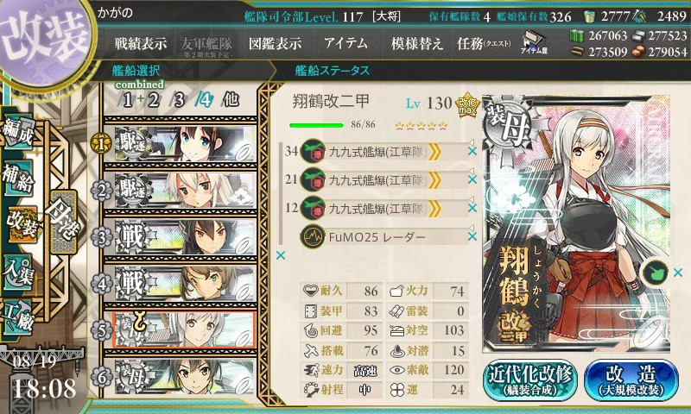Click the 近代化改修 modernization button
The image size is (691, 414).
pos(529,380)
